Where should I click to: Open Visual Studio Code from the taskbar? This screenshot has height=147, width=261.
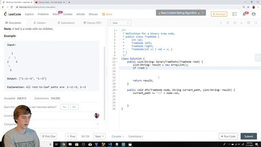tap(110, 144)
